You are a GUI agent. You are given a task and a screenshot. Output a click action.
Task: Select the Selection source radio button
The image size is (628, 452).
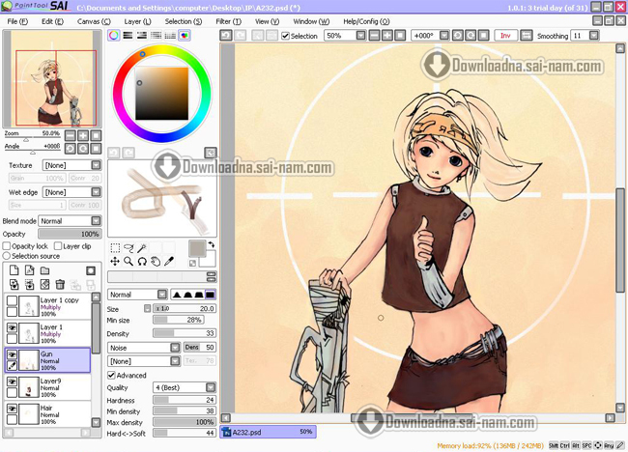coord(7,256)
